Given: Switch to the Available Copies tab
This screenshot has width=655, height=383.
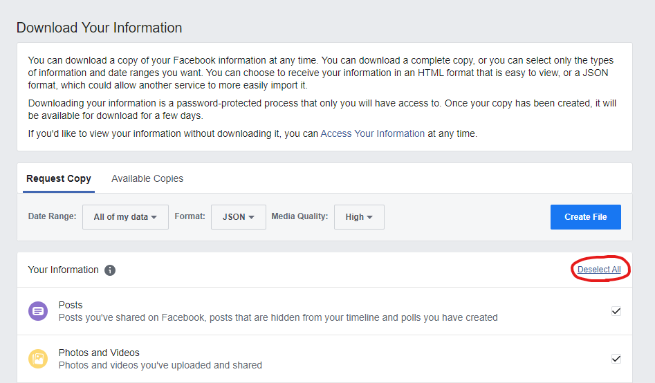Looking at the screenshot, I should [x=147, y=179].
